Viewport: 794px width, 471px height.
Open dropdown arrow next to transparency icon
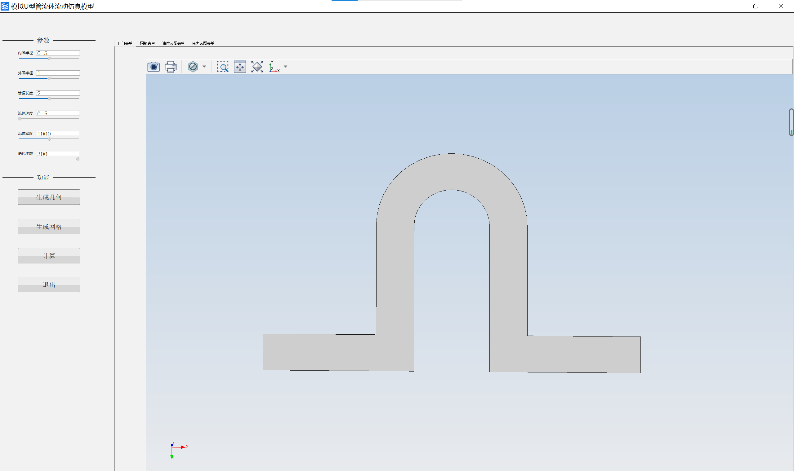tap(204, 67)
